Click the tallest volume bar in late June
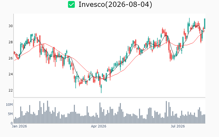This screenshot has height=137, width=219. [166, 112]
